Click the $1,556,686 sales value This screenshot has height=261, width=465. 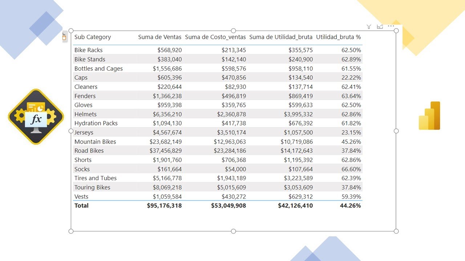pyautogui.click(x=167, y=69)
